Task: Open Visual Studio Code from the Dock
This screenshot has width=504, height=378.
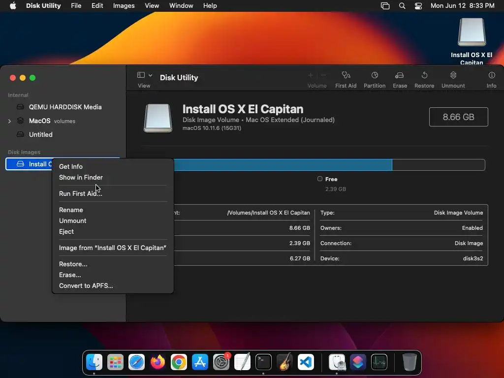Action: pos(306,362)
